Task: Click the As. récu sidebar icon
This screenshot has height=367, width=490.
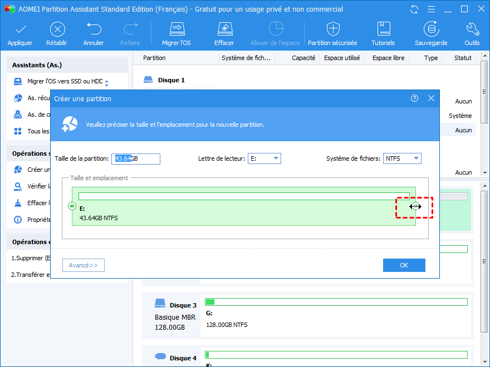Action: pyautogui.click(x=18, y=98)
